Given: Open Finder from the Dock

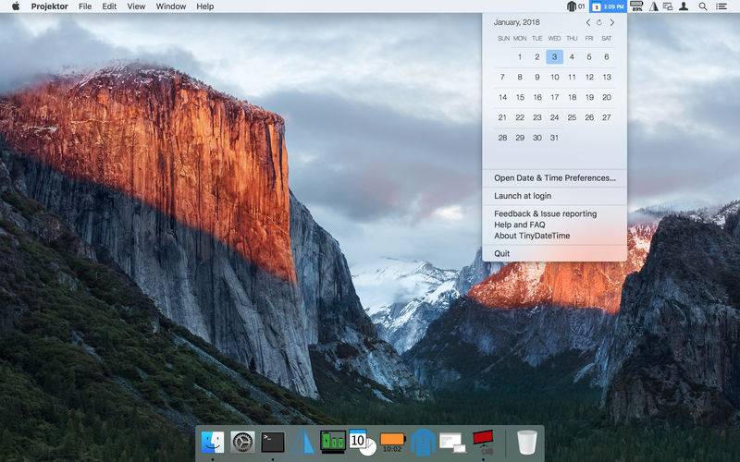Looking at the screenshot, I should (x=213, y=443).
